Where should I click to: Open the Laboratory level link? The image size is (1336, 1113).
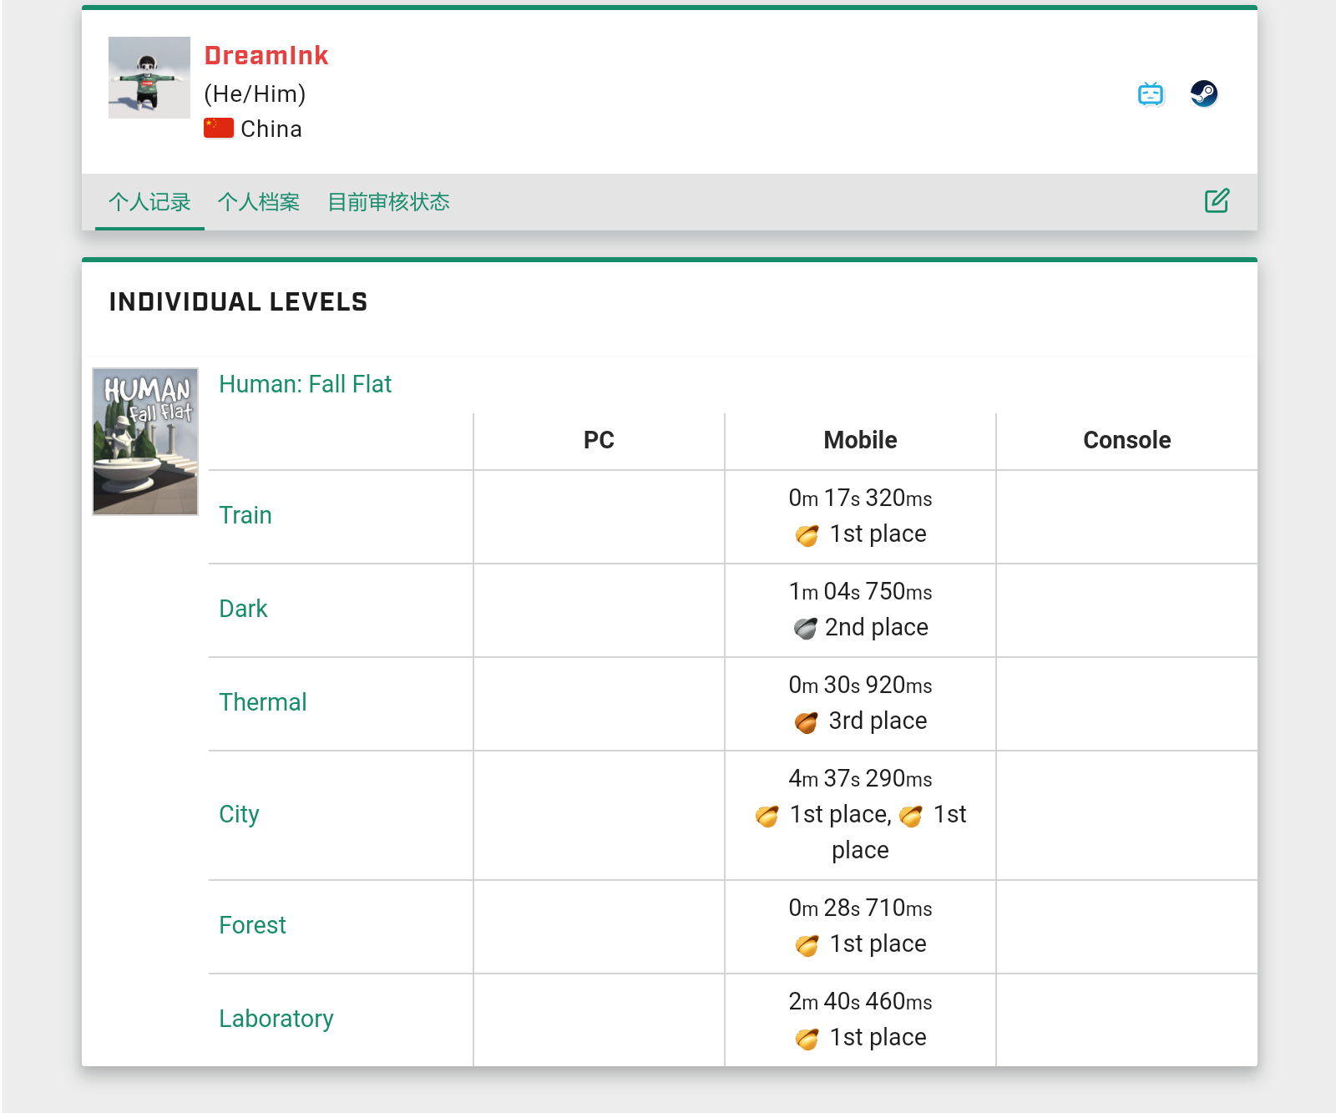(276, 1019)
